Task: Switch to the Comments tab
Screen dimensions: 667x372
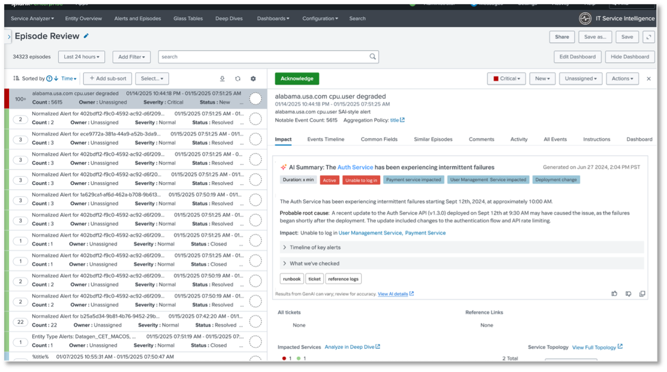Action: (x=481, y=139)
